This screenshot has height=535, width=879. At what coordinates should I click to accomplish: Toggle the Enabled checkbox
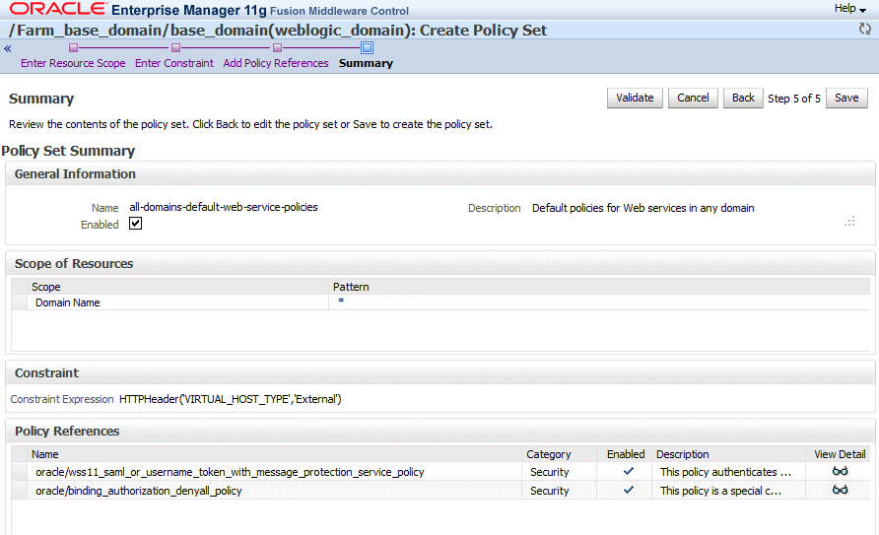[135, 224]
